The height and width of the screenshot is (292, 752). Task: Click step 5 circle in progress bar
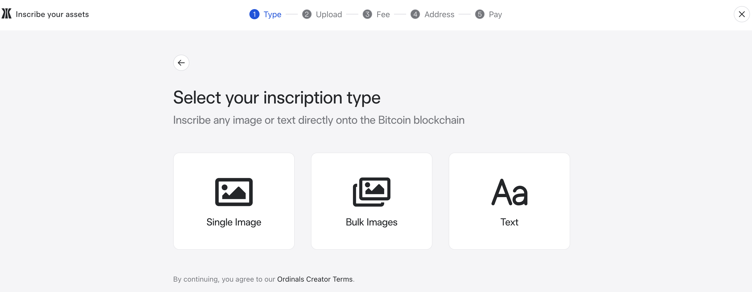tap(480, 14)
